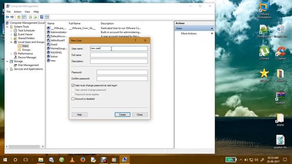
Task: Toggle the Action Pane toolbar icon
Action: [47, 17]
